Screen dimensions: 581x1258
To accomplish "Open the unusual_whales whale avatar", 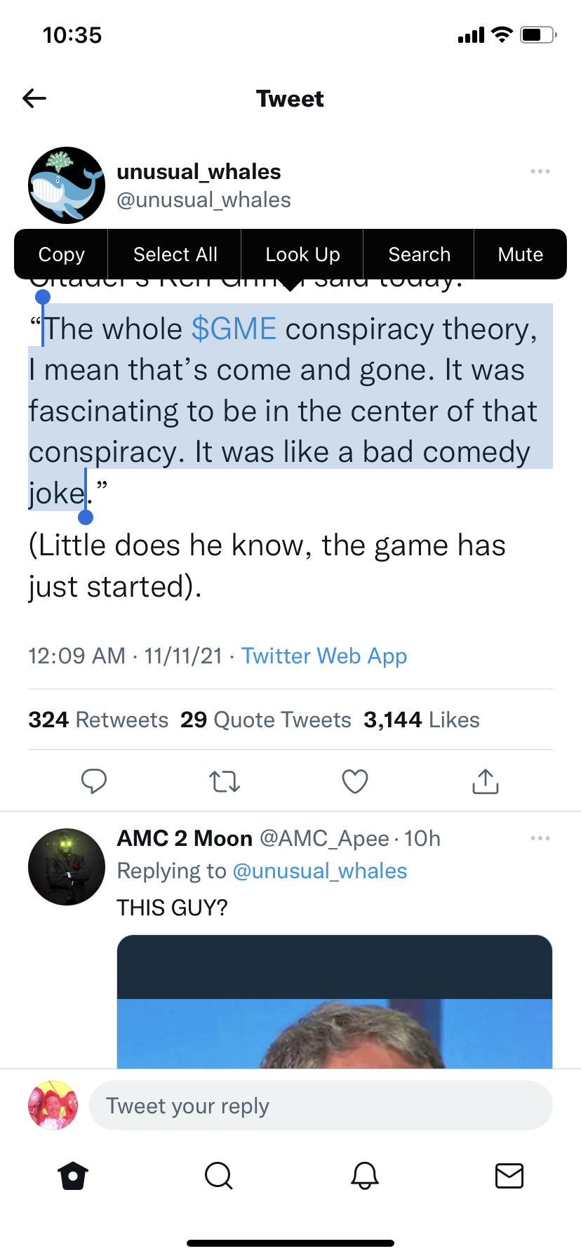I will [x=67, y=185].
